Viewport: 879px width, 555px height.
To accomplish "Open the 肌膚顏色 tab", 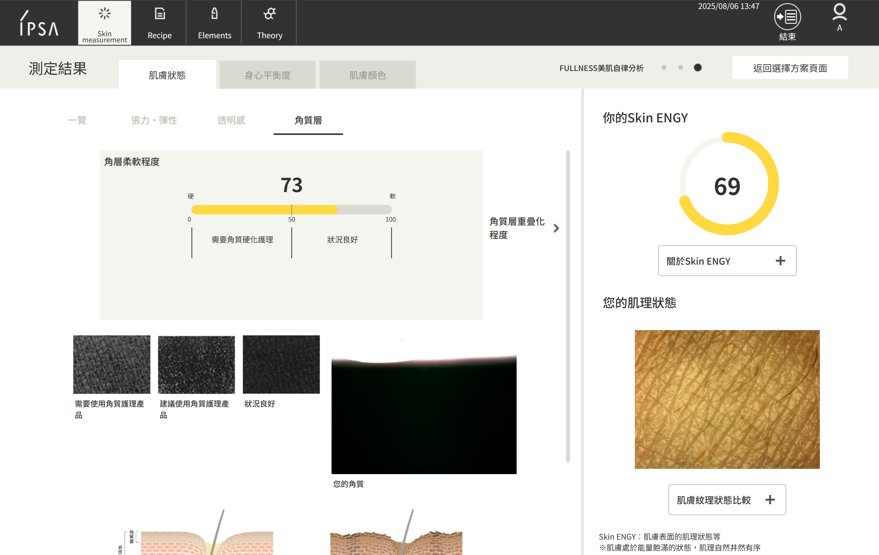I will click(x=367, y=75).
